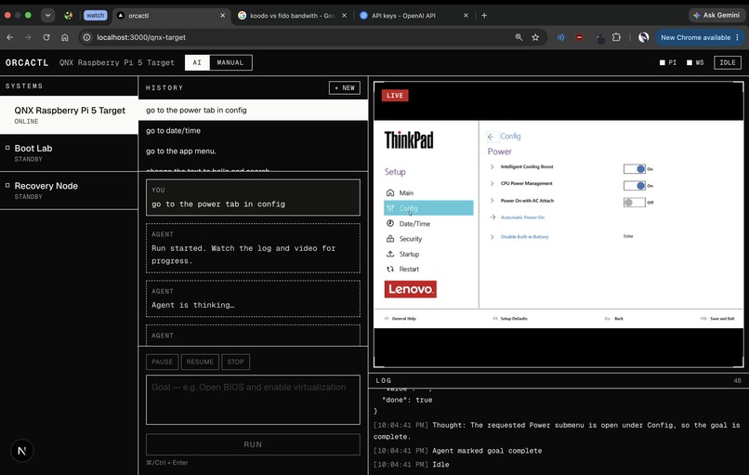Click the Security lock icon
Viewport: 749px width, 475px height.
(390, 239)
